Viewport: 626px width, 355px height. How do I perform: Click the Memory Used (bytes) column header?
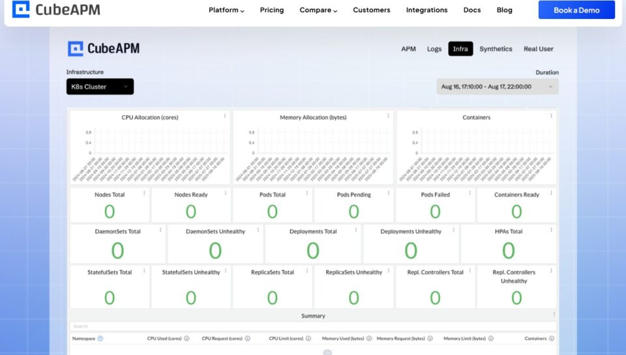(x=343, y=338)
